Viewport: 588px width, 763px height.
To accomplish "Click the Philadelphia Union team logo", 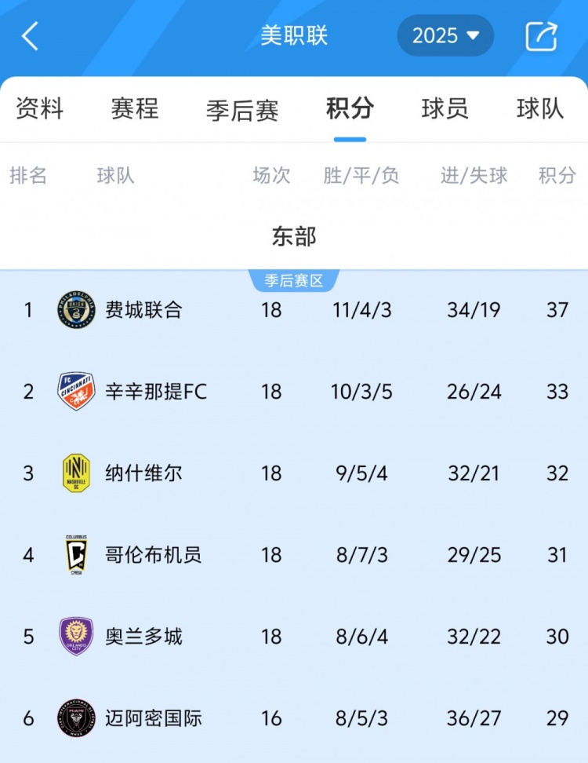I will coord(76,310).
